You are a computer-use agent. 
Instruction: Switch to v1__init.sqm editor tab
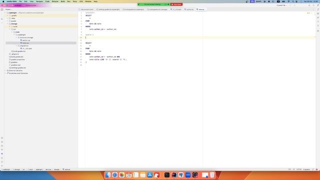point(176,9)
